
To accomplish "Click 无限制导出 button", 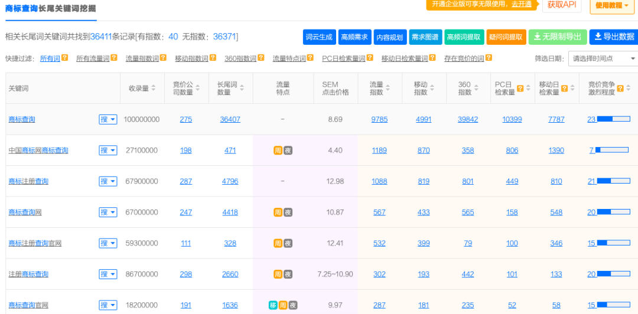I will [x=558, y=37].
